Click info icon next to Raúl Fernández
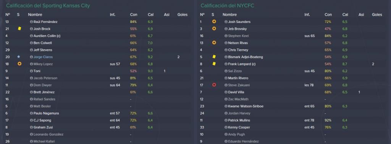 [x=31, y=22]
